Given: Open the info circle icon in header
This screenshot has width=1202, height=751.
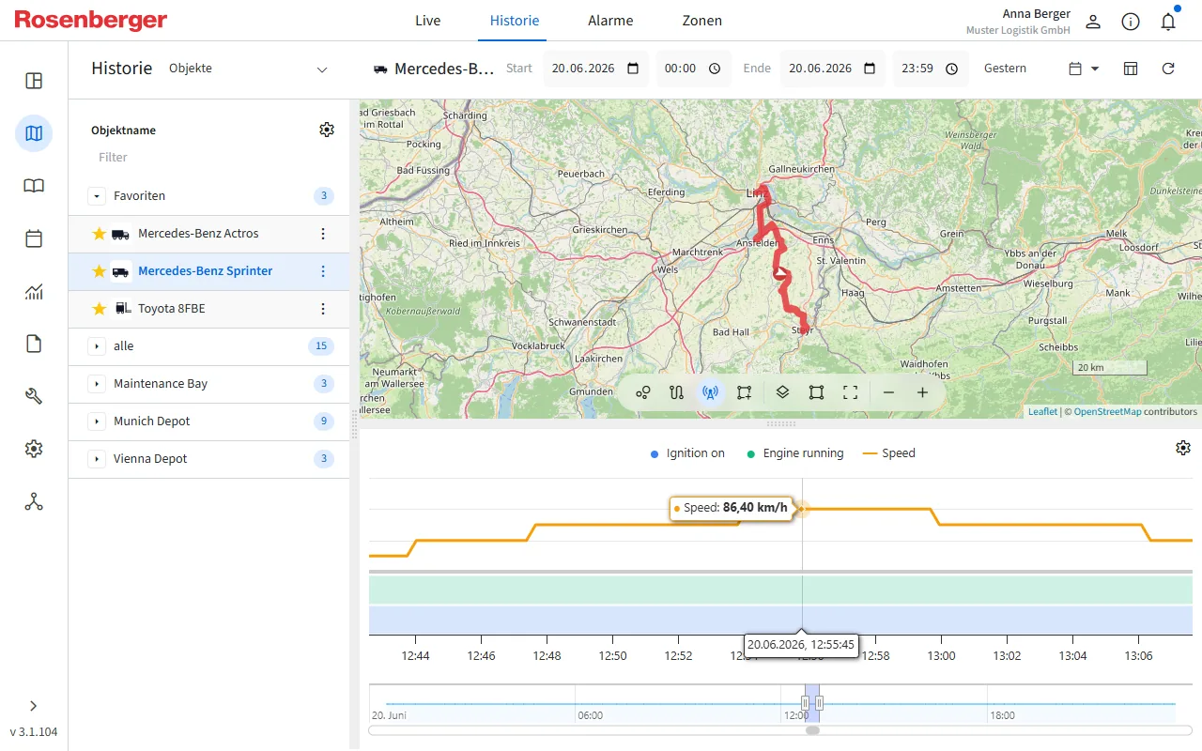Looking at the screenshot, I should (1131, 22).
